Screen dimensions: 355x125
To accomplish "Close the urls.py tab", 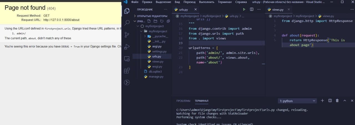I will [196, 9].
